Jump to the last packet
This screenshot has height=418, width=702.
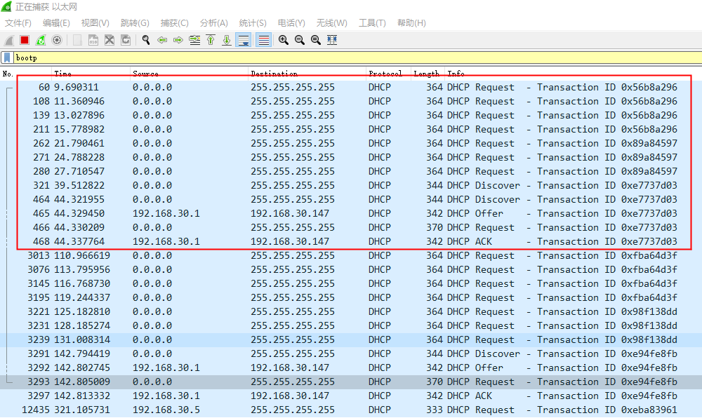point(227,40)
